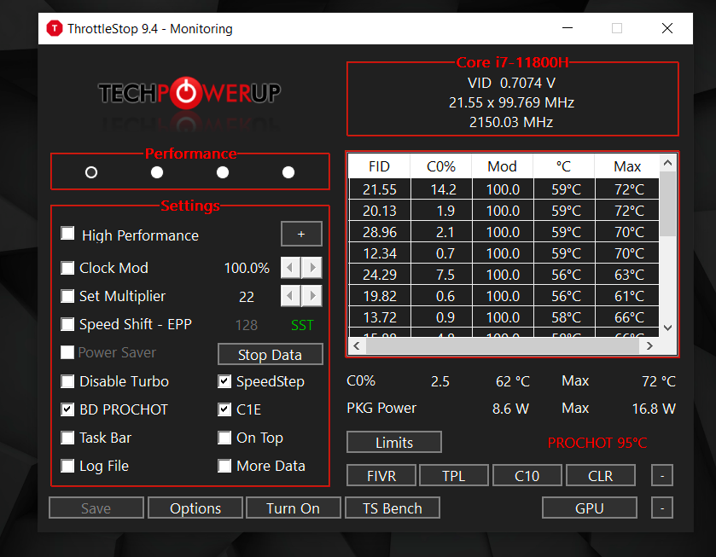This screenshot has width=716, height=557.
Task: Toggle the Clock Mod checkbox
Action: pos(67,268)
